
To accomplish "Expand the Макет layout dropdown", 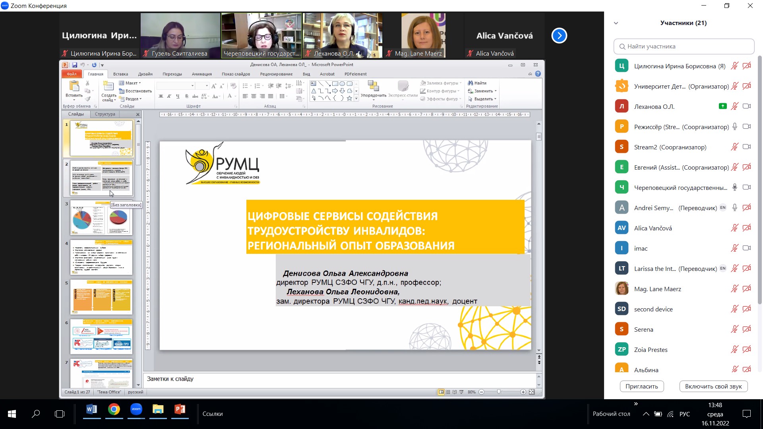I will coord(132,83).
